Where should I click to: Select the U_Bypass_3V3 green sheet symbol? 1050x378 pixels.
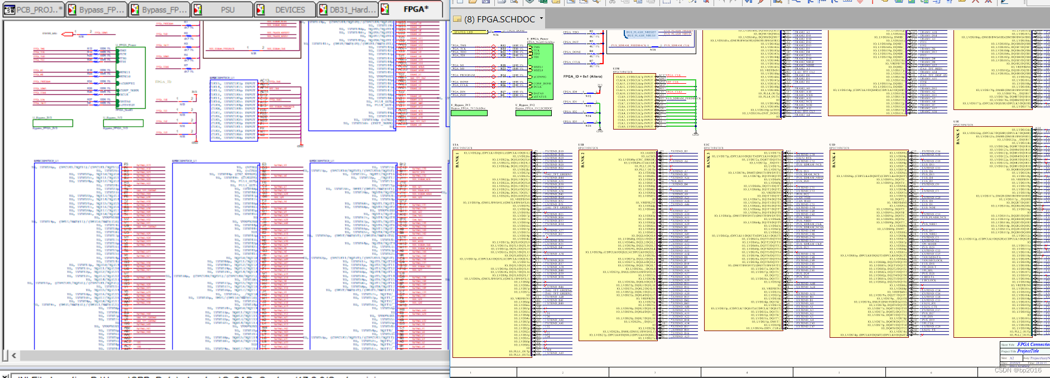469,113
